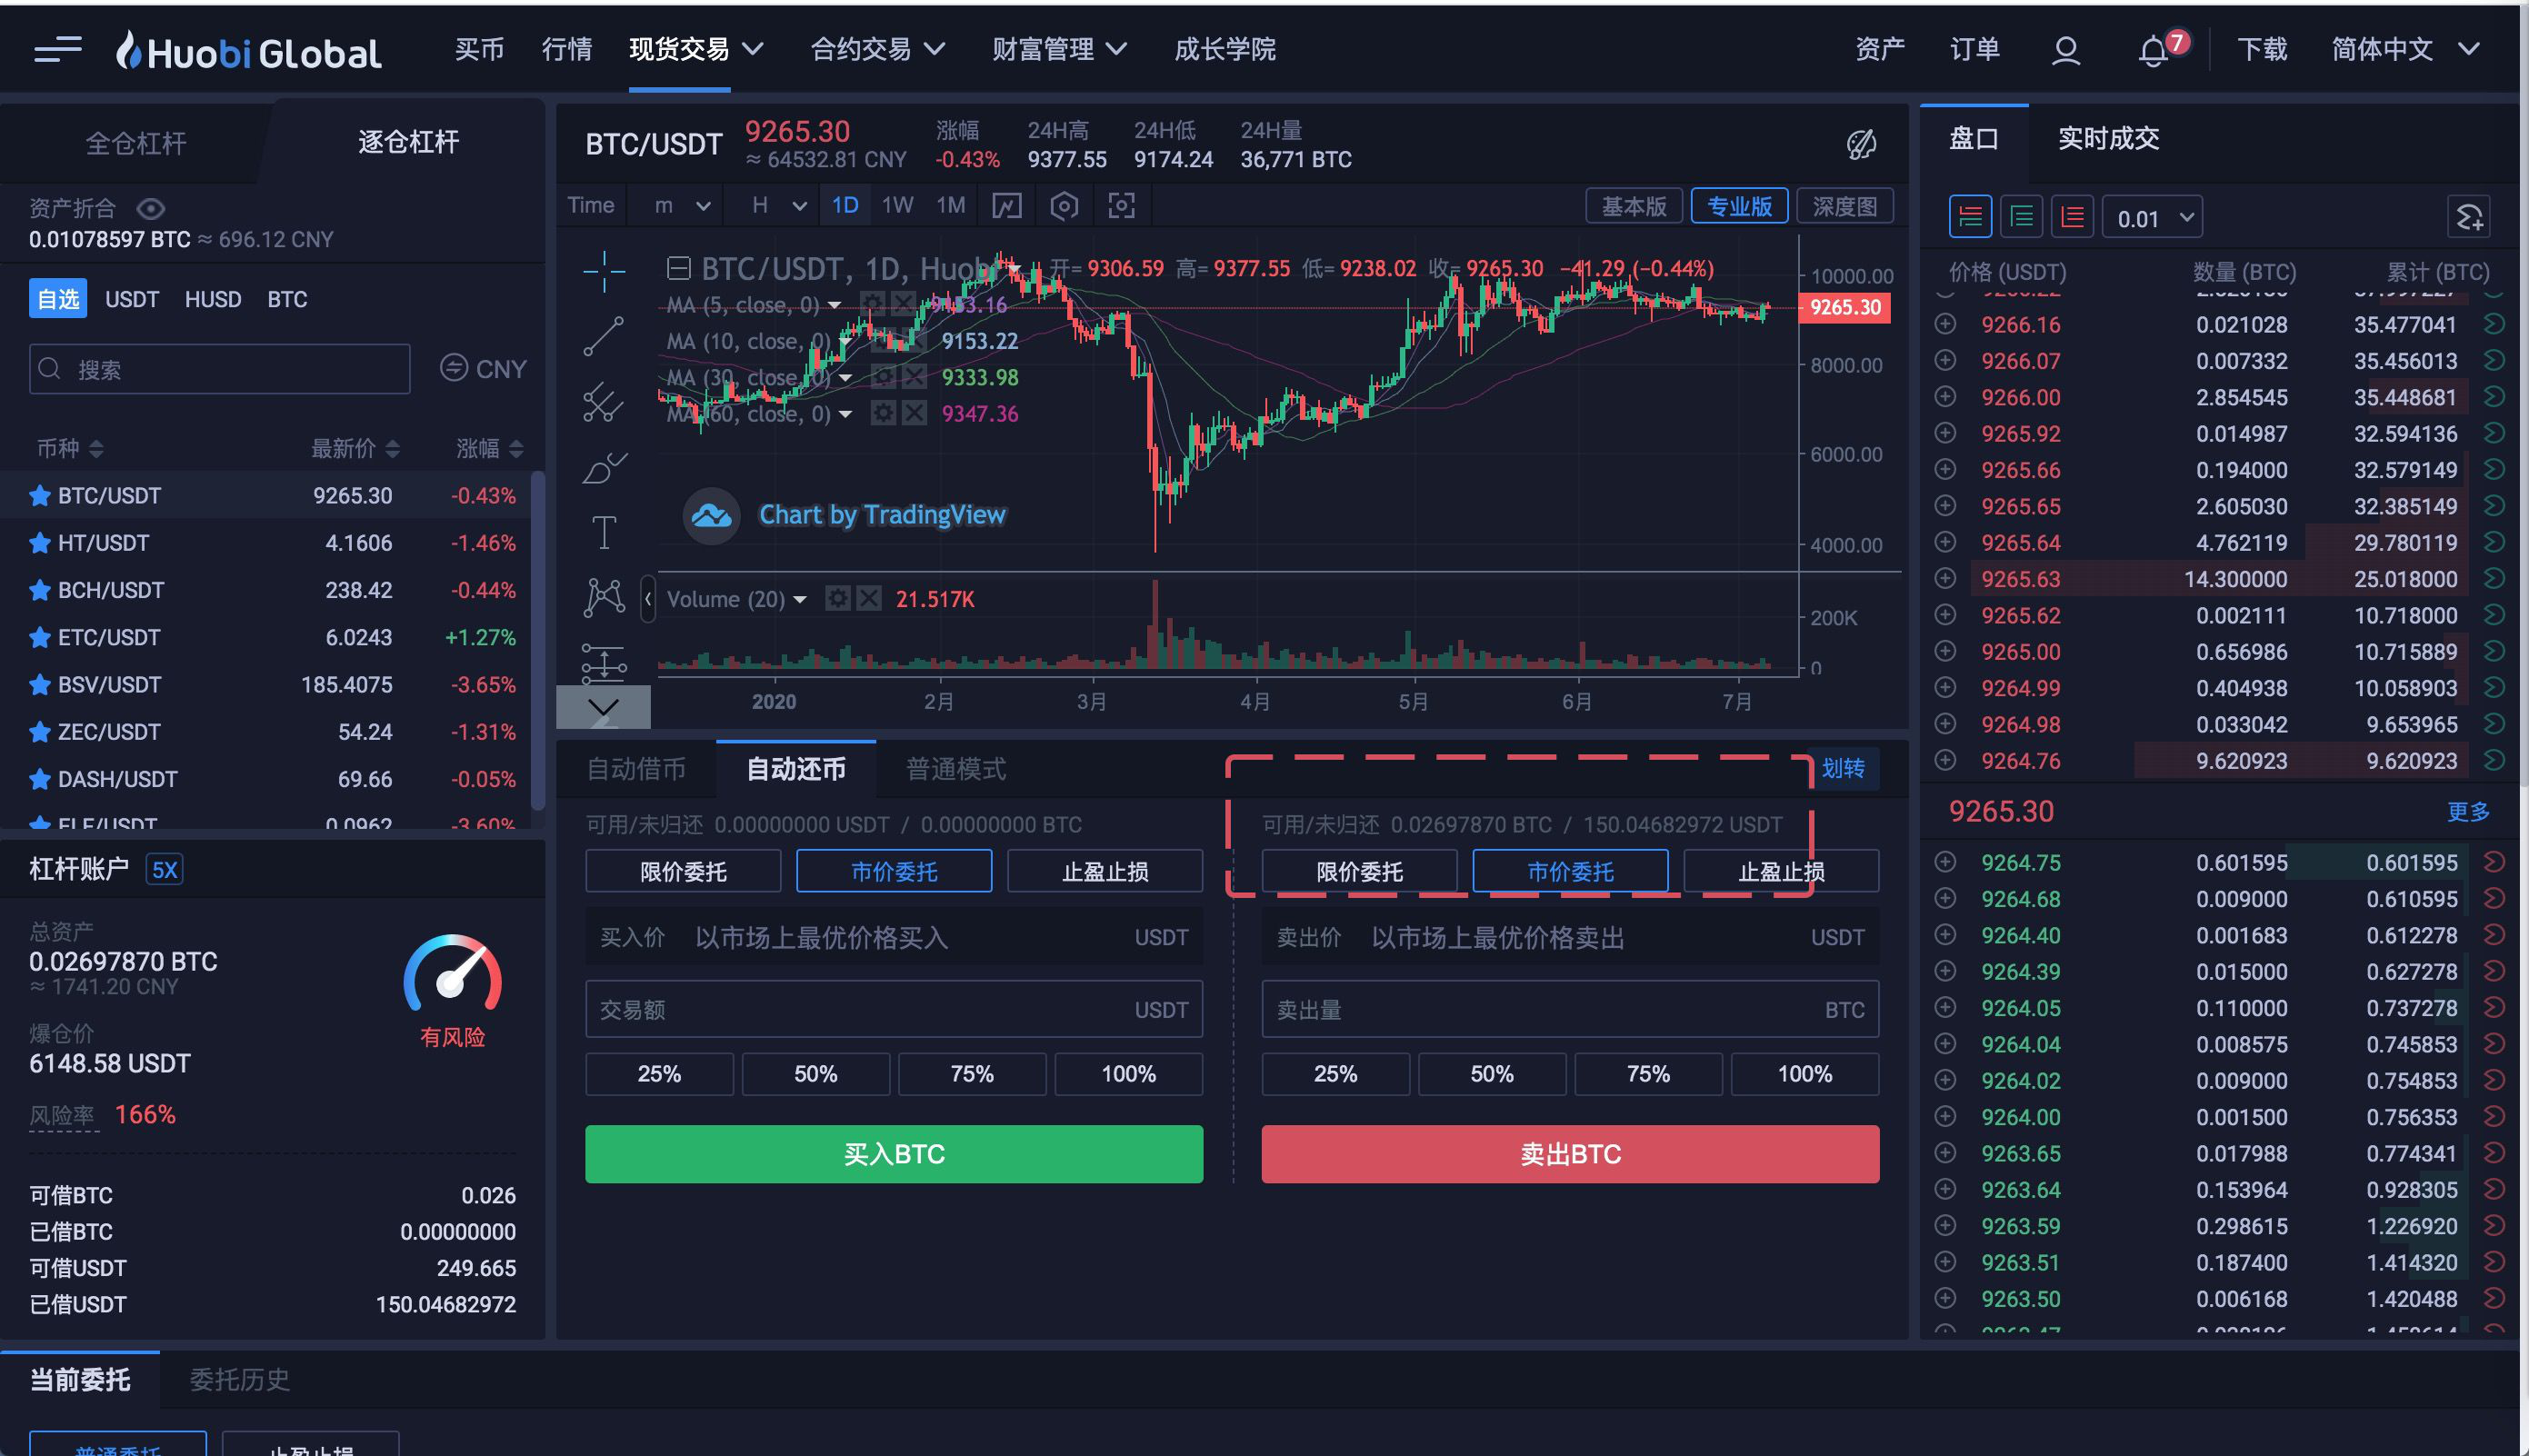This screenshot has width=2529, height=1456.
Task: Open the 合约交易 dropdown menu
Action: click(878, 49)
